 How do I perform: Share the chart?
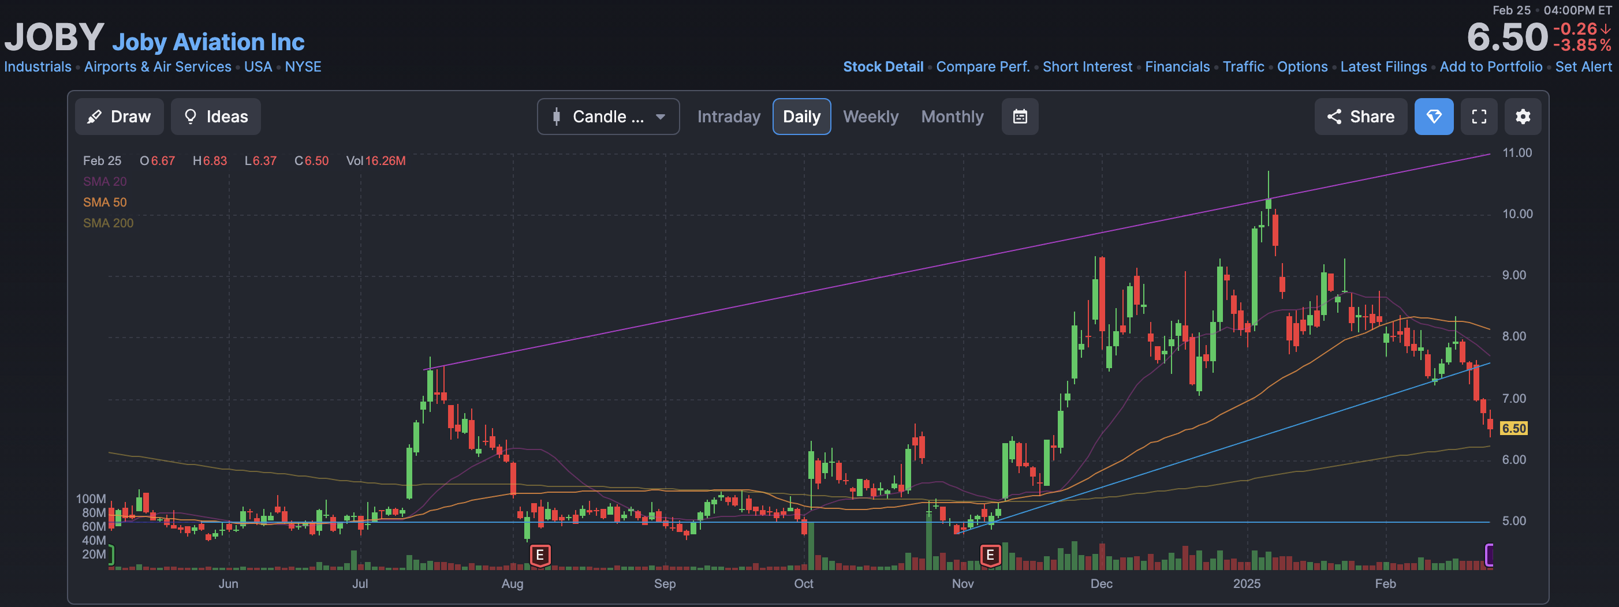pyautogui.click(x=1360, y=117)
